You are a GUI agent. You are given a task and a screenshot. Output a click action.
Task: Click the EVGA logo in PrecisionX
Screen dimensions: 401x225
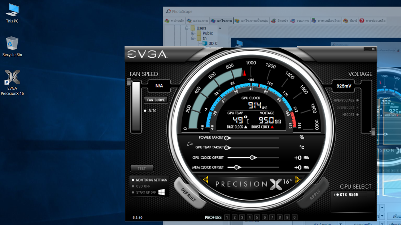(147, 54)
